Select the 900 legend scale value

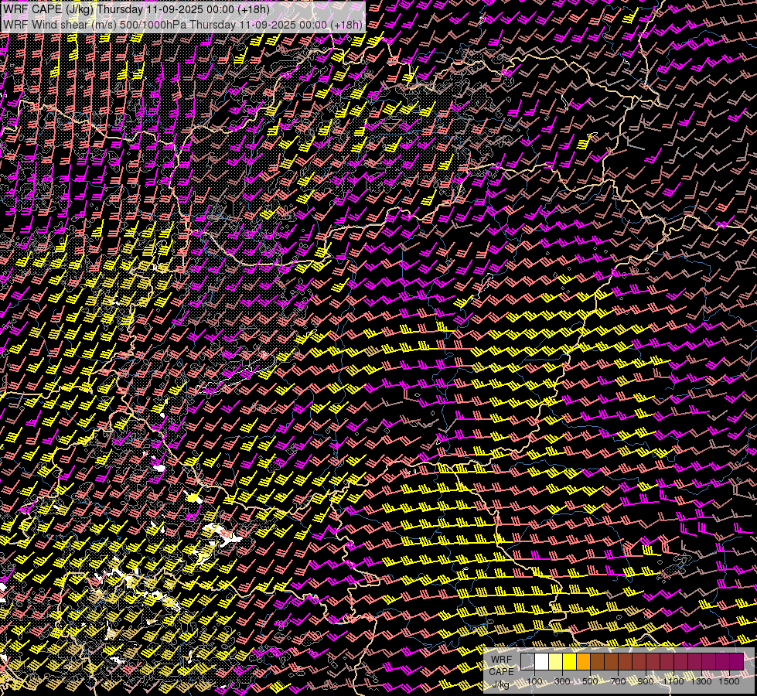(646, 681)
